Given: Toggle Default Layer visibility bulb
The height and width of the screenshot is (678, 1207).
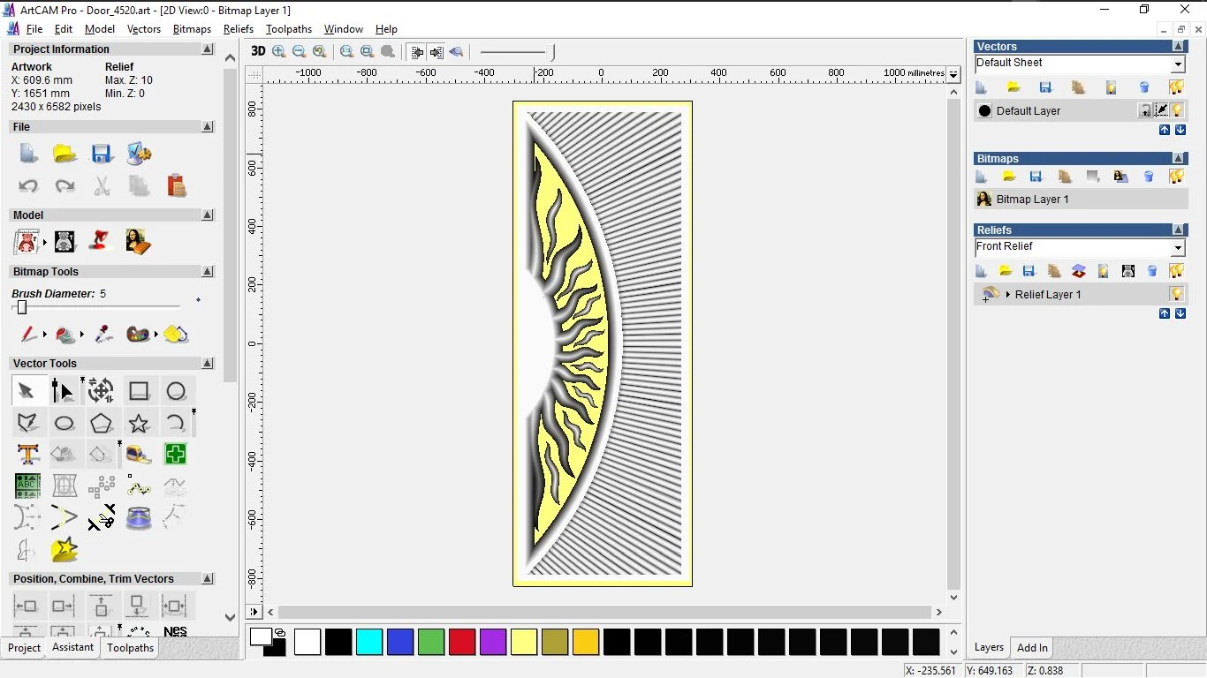Looking at the screenshot, I should click(1178, 110).
